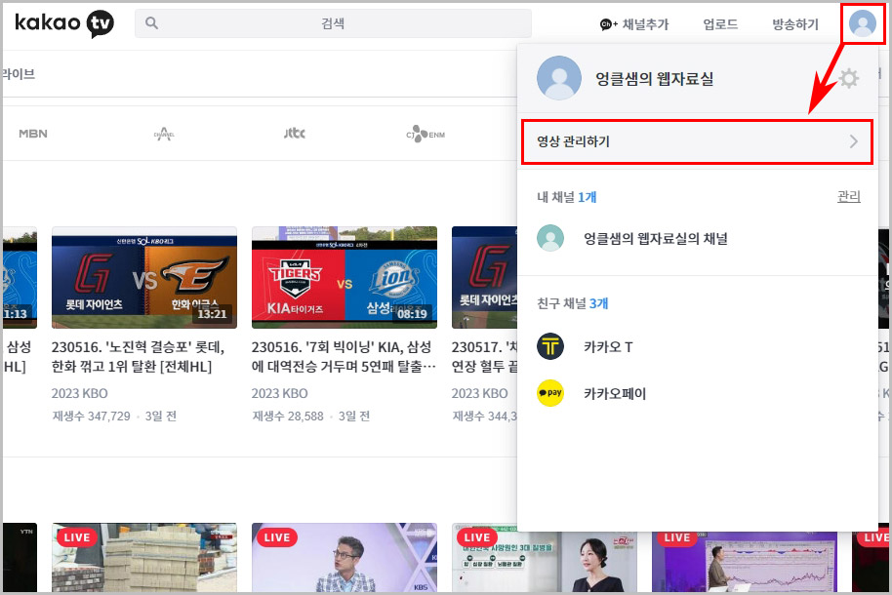Select view count 재생수 347,729
This screenshot has height=595, width=892.
pyautogui.click(x=91, y=416)
